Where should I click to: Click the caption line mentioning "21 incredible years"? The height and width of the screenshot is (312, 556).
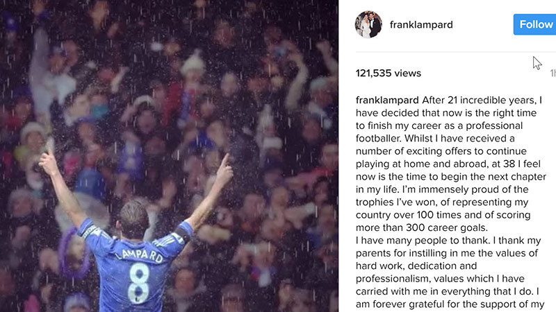480,100
